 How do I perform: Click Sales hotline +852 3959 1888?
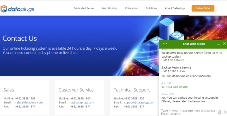click(x=25, y=98)
